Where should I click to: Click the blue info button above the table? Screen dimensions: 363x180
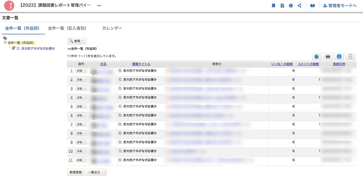tap(339, 56)
